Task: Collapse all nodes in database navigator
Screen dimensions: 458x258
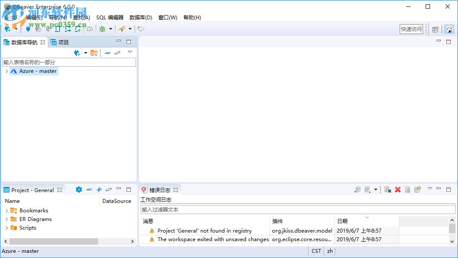Action: 107,52
